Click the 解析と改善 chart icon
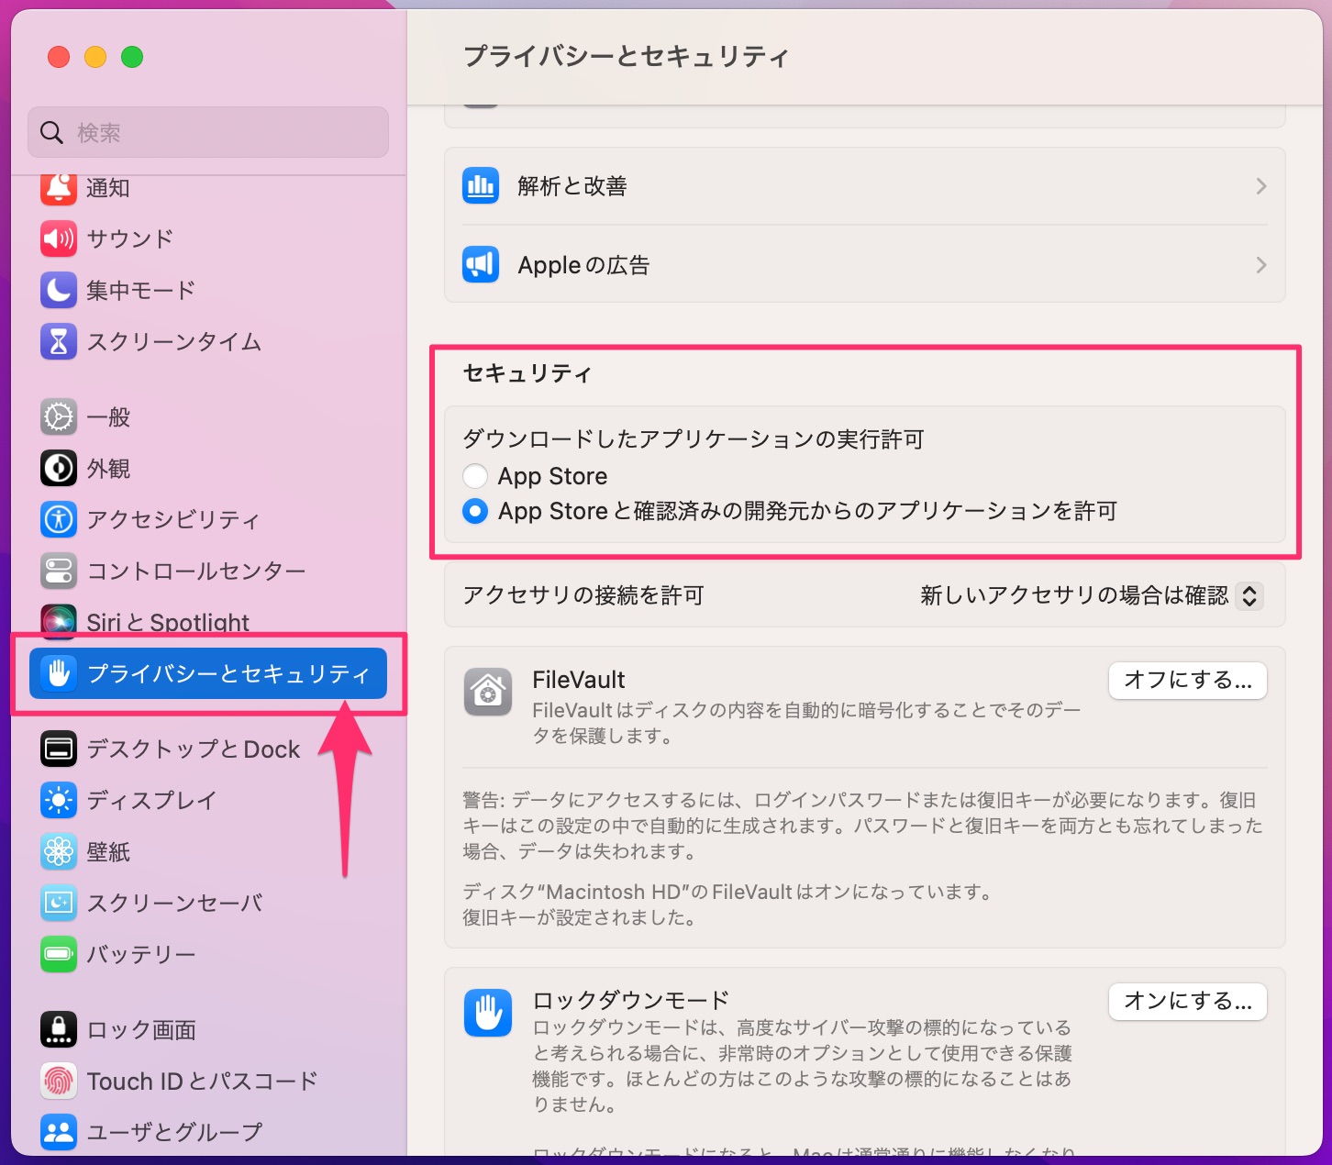Image resolution: width=1332 pixels, height=1165 pixels. coord(481,186)
